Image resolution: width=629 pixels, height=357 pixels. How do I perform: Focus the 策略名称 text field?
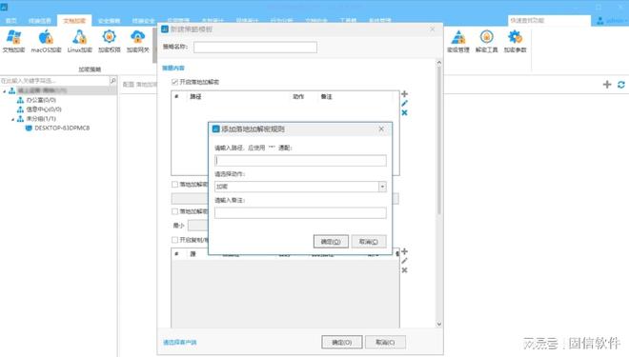[255, 48]
